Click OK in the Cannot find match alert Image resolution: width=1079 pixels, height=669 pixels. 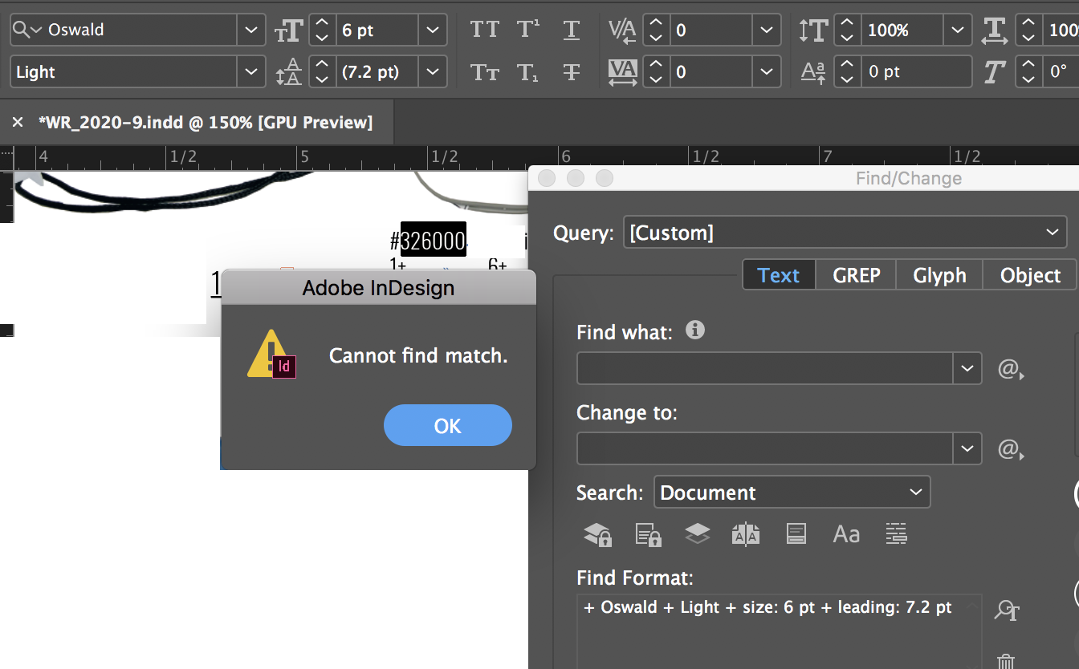[448, 425]
